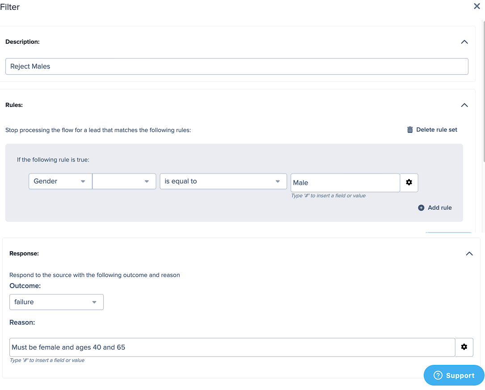This screenshot has height=390, width=485.
Task: Click the Reason text input field
Action: click(232, 347)
